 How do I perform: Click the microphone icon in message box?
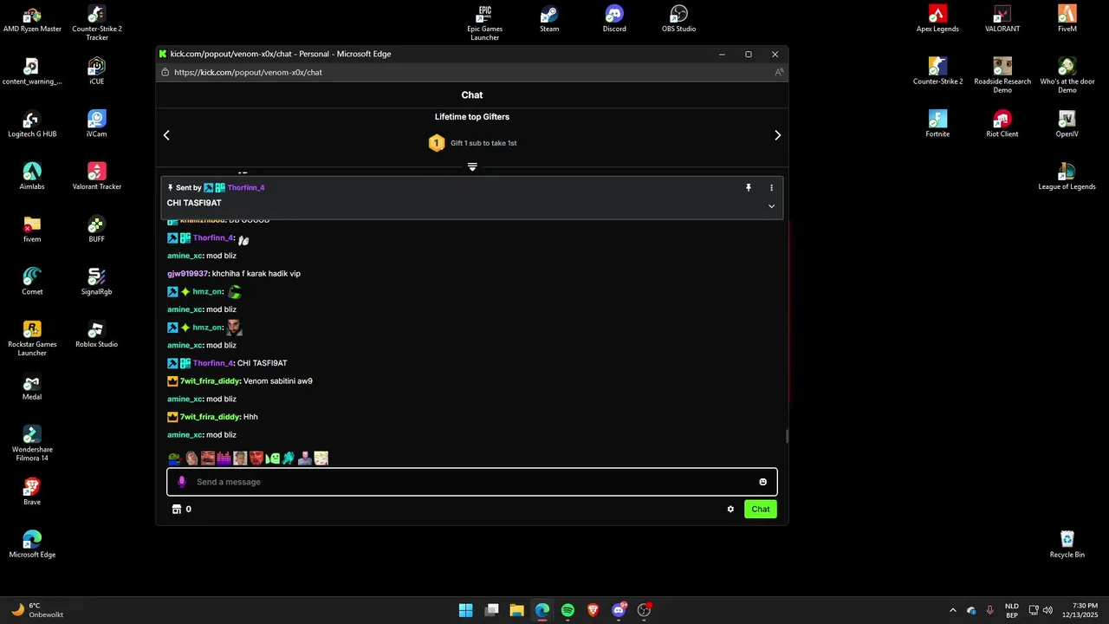[182, 482]
